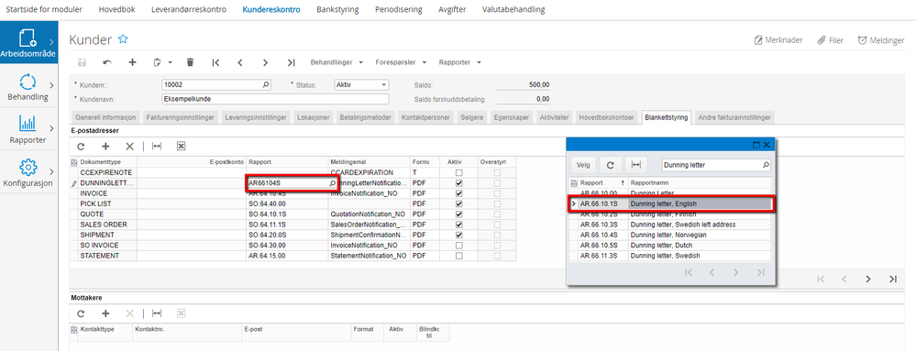
Task: Go to the last customer record
Action: 291,62
